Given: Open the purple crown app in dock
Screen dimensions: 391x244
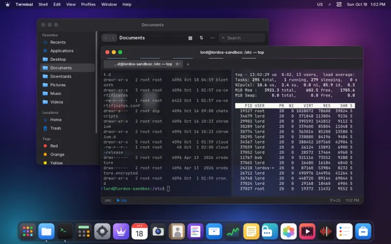Looking at the screenshot, I should [121, 232].
